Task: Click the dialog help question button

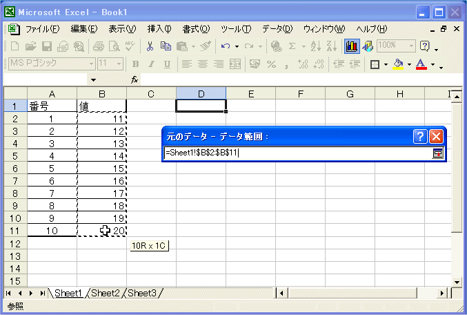Action: point(420,137)
